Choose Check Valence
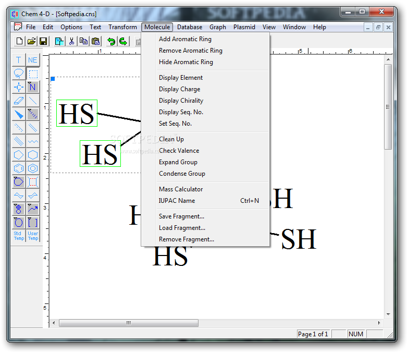This screenshot has width=408, height=353. pos(205,151)
